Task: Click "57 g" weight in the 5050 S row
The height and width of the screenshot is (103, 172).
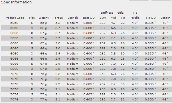Action: pos(43,38)
